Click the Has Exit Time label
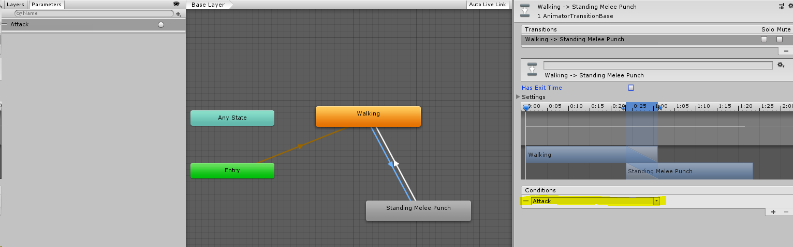This screenshot has width=793, height=247. (542, 88)
